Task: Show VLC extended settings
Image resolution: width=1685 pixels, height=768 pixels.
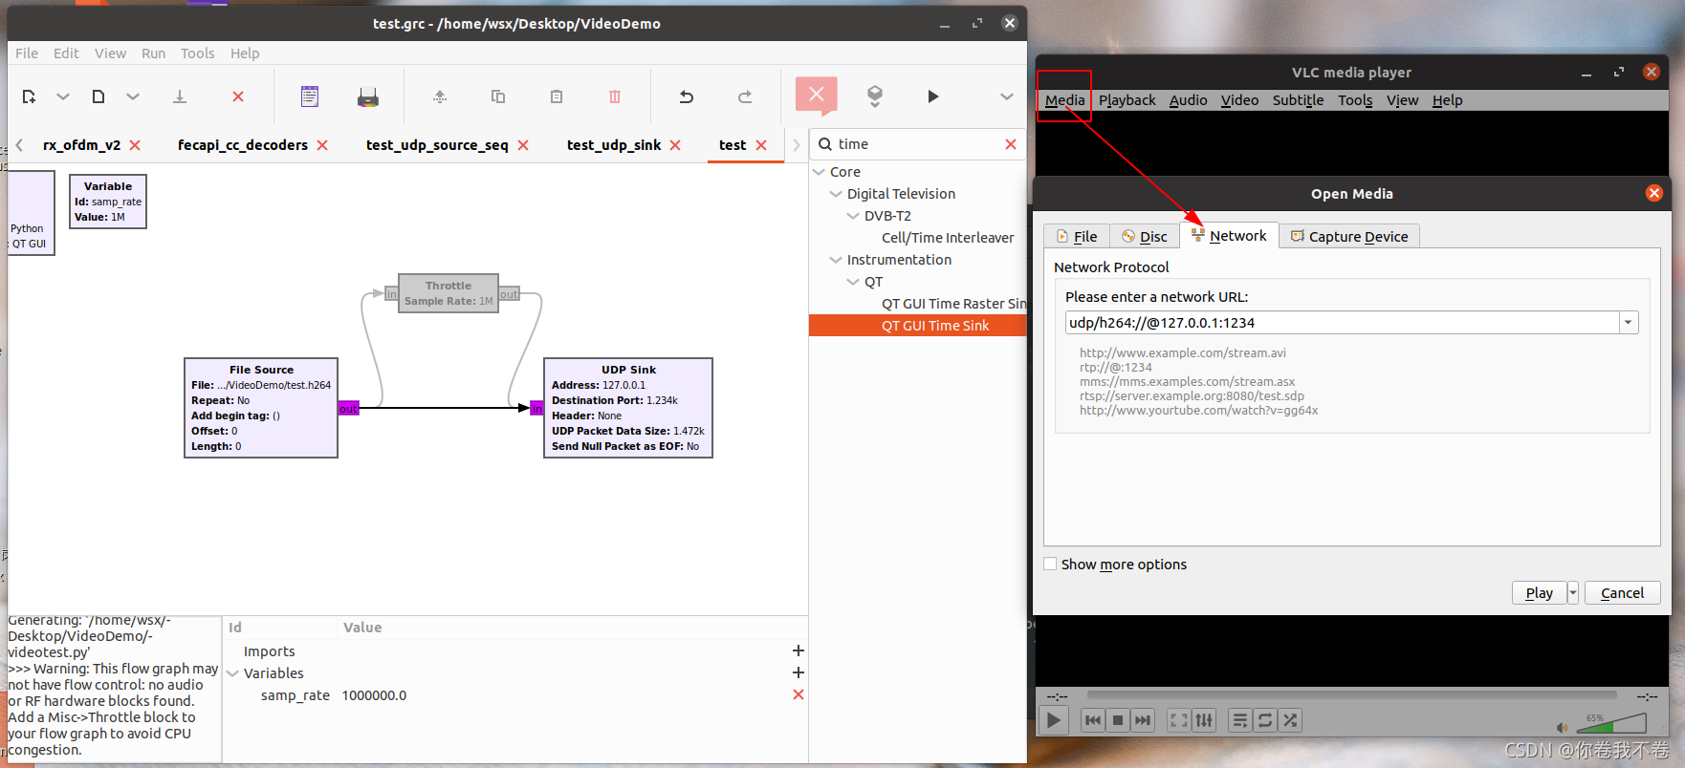Action: (1204, 720)
